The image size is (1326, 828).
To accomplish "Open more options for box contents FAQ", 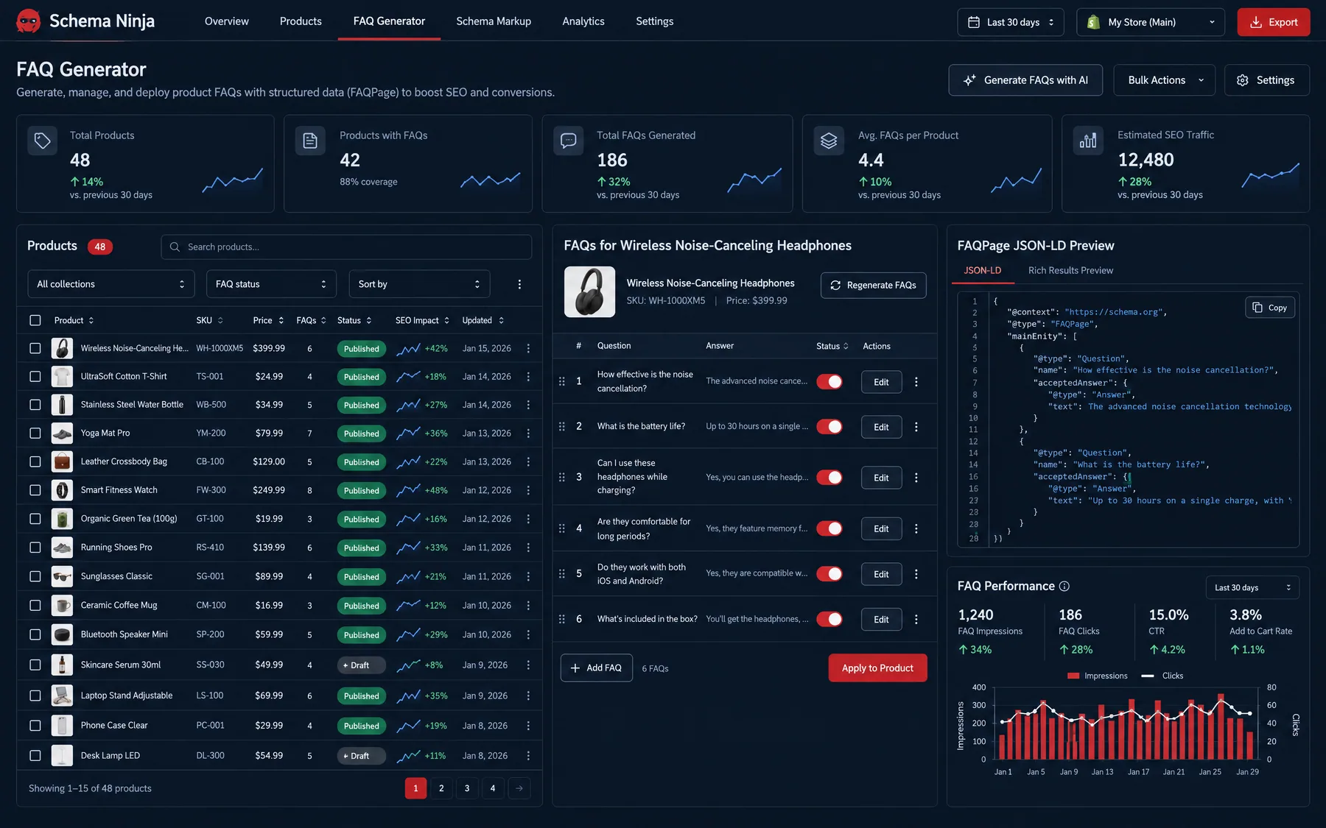I will click(x=916, y=620).
